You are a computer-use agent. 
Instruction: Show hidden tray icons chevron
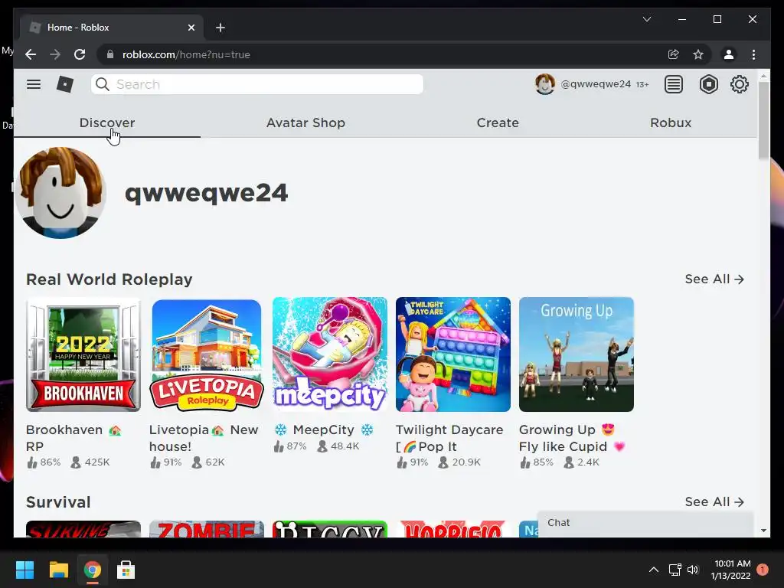pyautogui.click(x=654, y=570)
